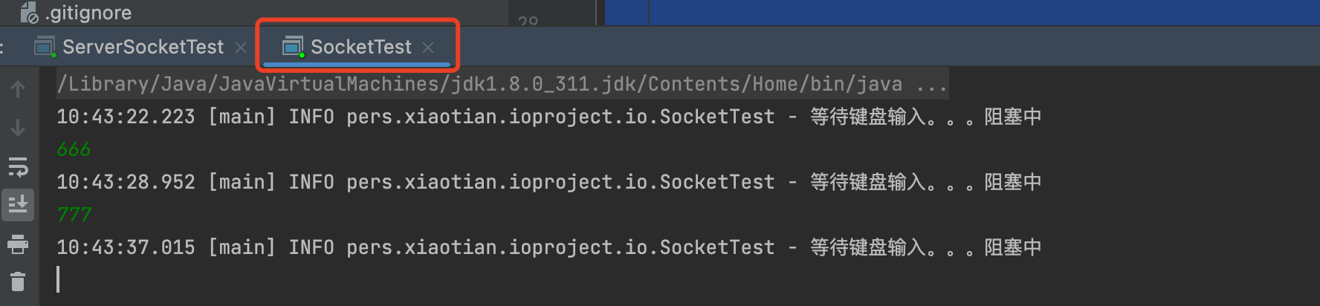This screenshot has width=1320, height=306.
Task: Click the green 666 input text
Action: click(x=74, y=149)
